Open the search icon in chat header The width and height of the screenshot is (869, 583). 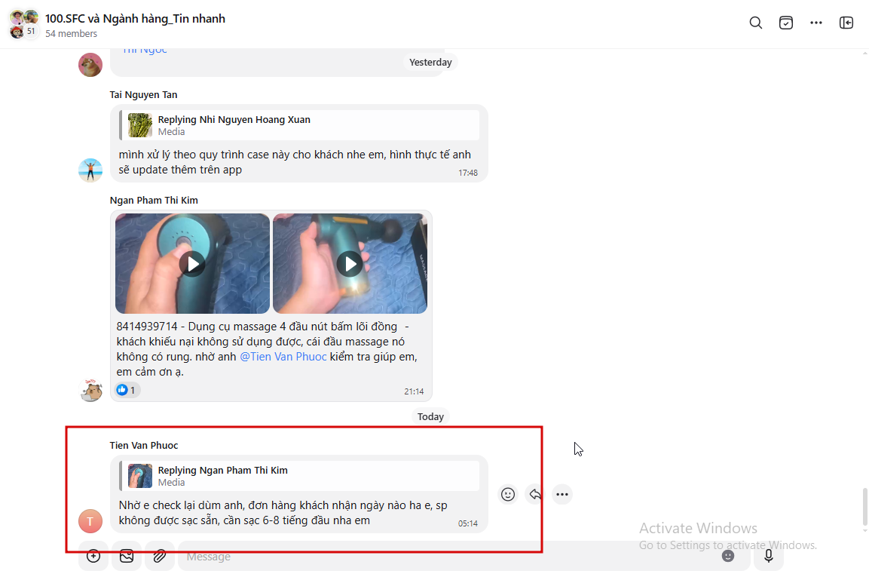tap(755, 23)
